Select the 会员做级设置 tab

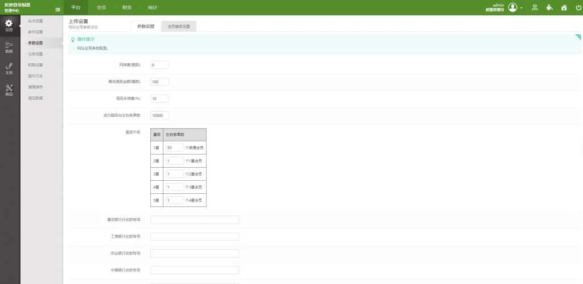click(179, 26)
